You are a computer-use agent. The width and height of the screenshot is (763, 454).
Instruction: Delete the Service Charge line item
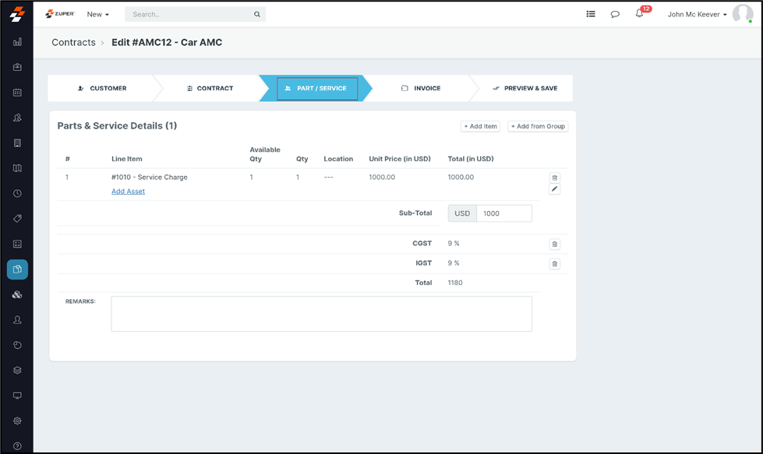pos(555,178)
